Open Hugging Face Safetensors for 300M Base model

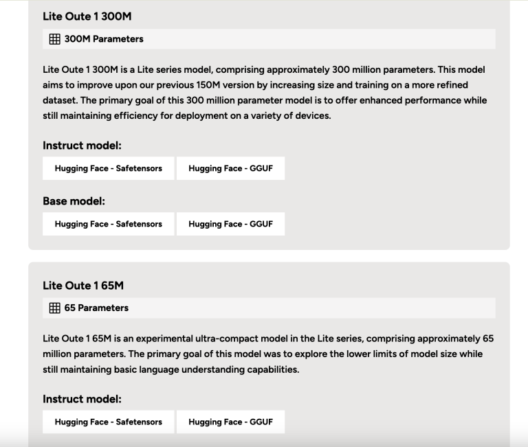click(109, 224)
